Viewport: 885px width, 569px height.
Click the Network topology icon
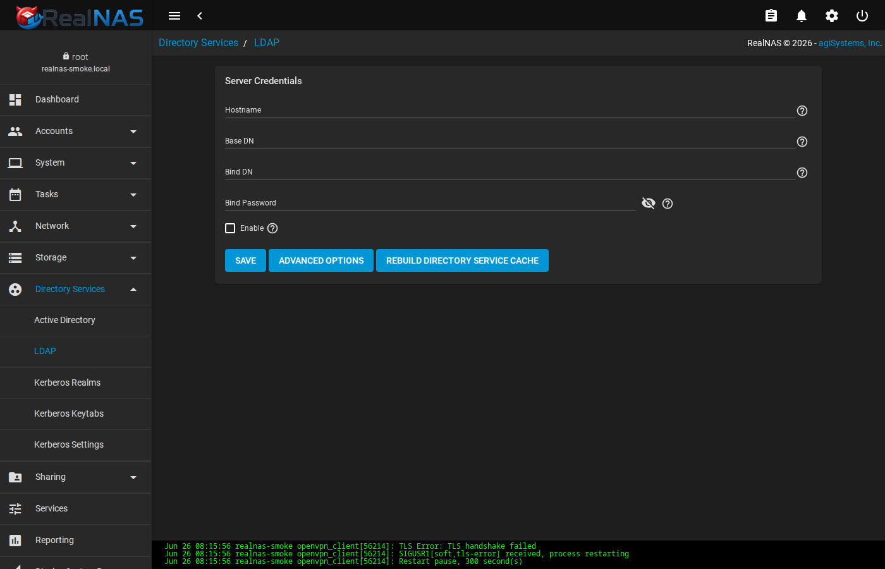(x=15, y=226)
